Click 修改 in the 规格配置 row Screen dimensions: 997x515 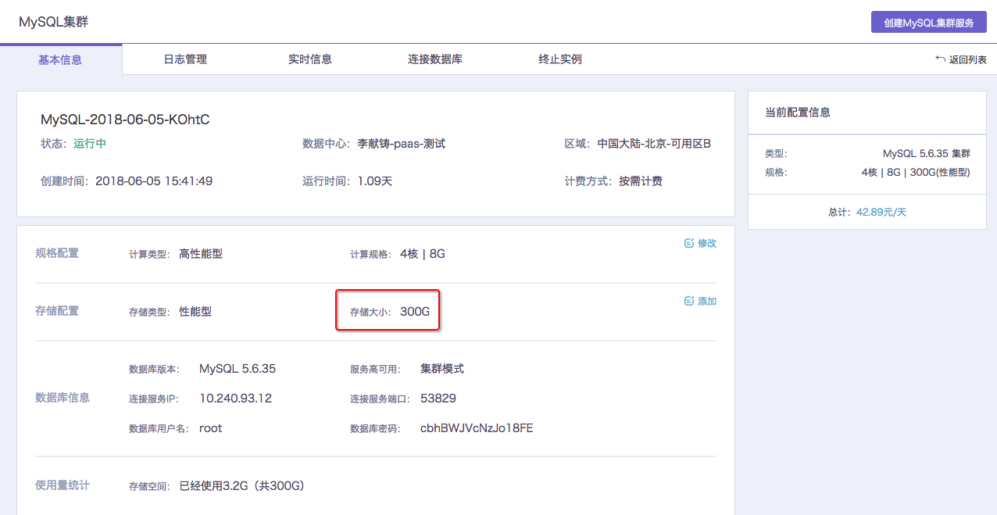click(x=700, y=243)
